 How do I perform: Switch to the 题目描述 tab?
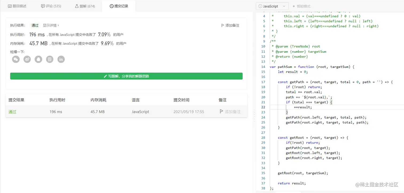pos(17,6)
